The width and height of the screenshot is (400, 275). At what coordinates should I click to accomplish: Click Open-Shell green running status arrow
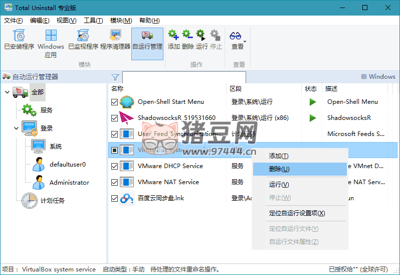[313, 102]
